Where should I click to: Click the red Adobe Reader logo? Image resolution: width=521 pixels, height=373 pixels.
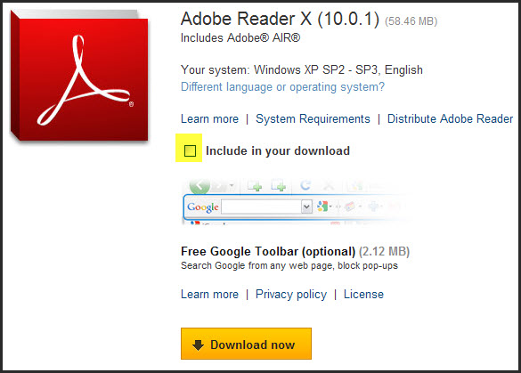[x=79, y=76]
